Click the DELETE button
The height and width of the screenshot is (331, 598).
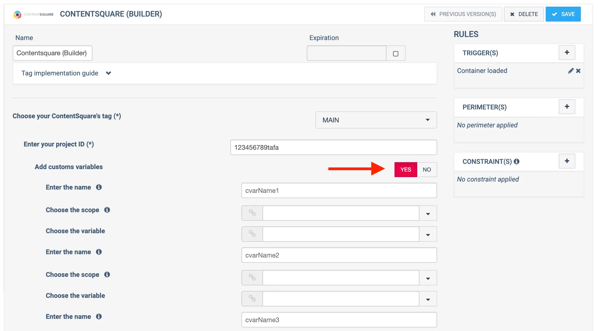click(524, 14)
